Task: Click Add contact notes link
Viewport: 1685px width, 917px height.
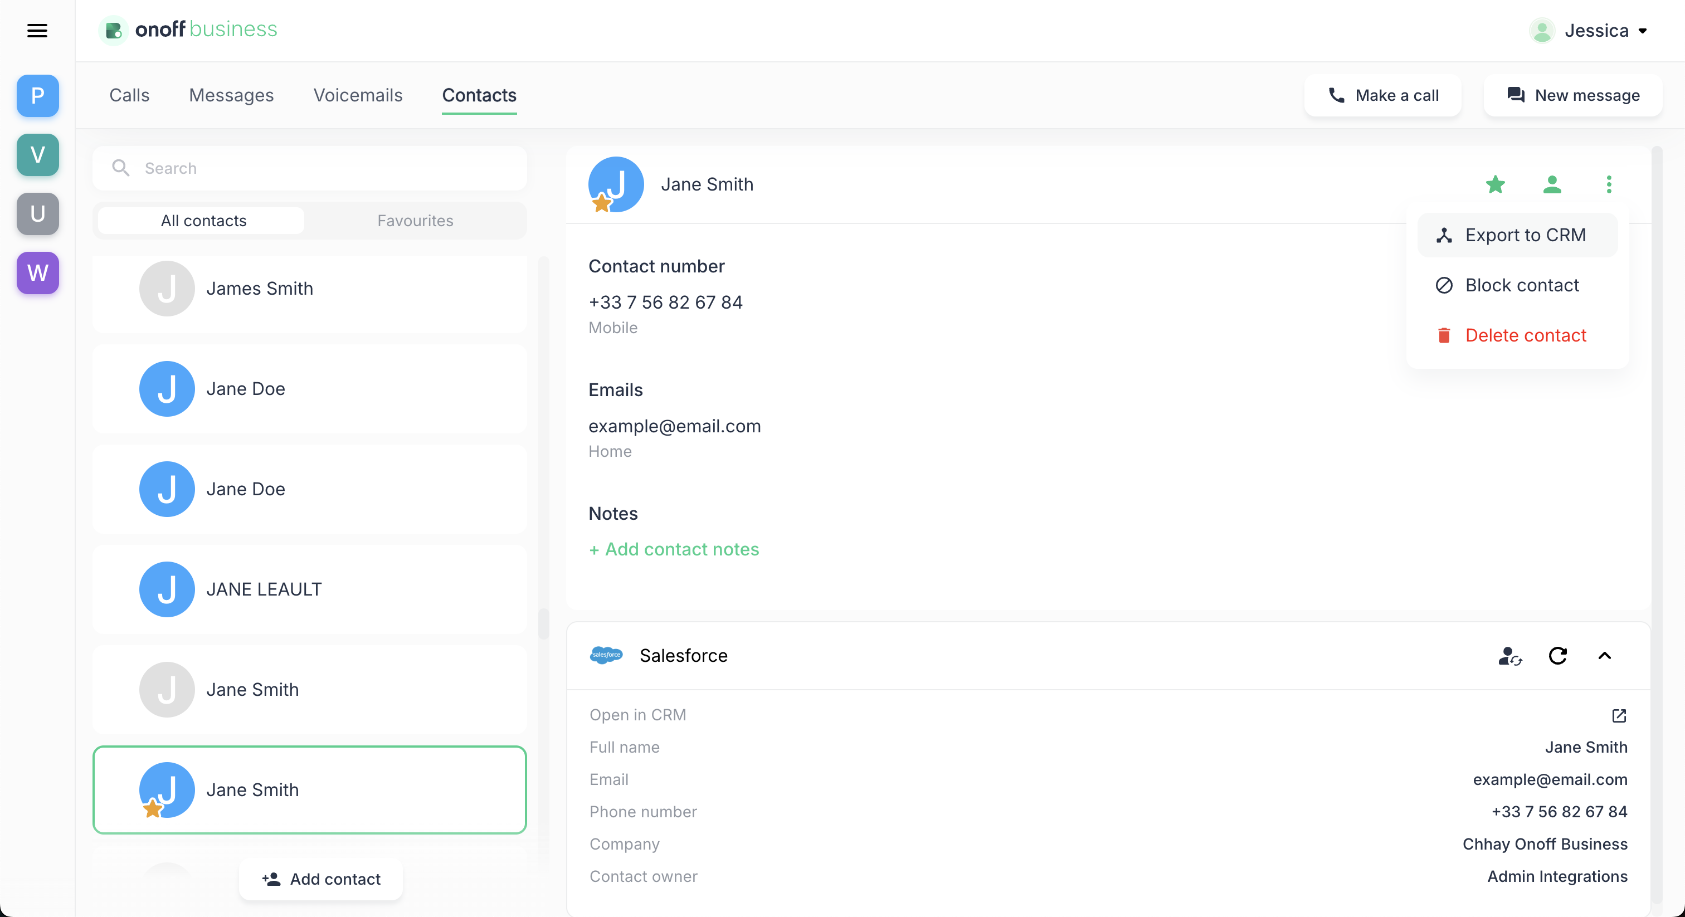Action: (x=674, y=549)
